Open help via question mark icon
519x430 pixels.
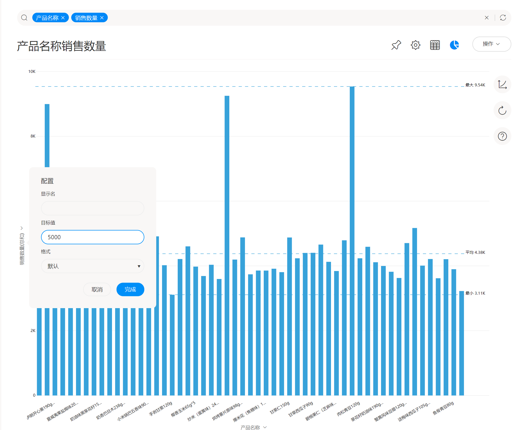coord(502,136)
